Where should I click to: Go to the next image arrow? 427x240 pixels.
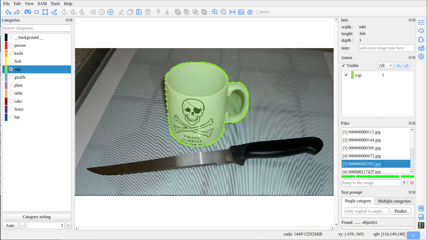click(17, 12)
